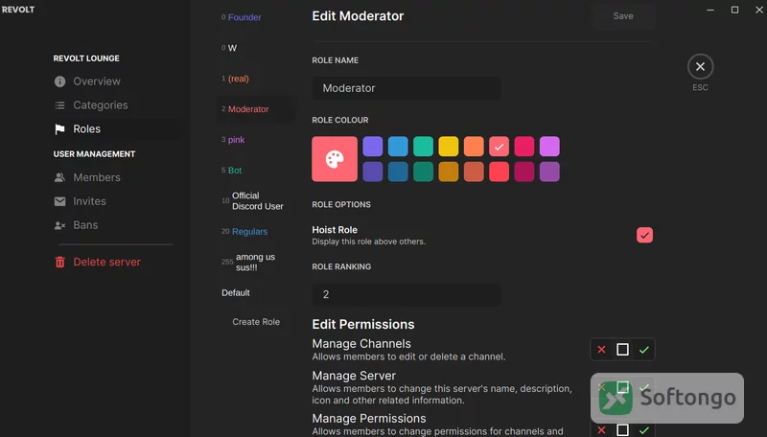This screenshot has width=767, height=437.
Task: Choose the hot pink colour swatch
Action: point(524,147)
